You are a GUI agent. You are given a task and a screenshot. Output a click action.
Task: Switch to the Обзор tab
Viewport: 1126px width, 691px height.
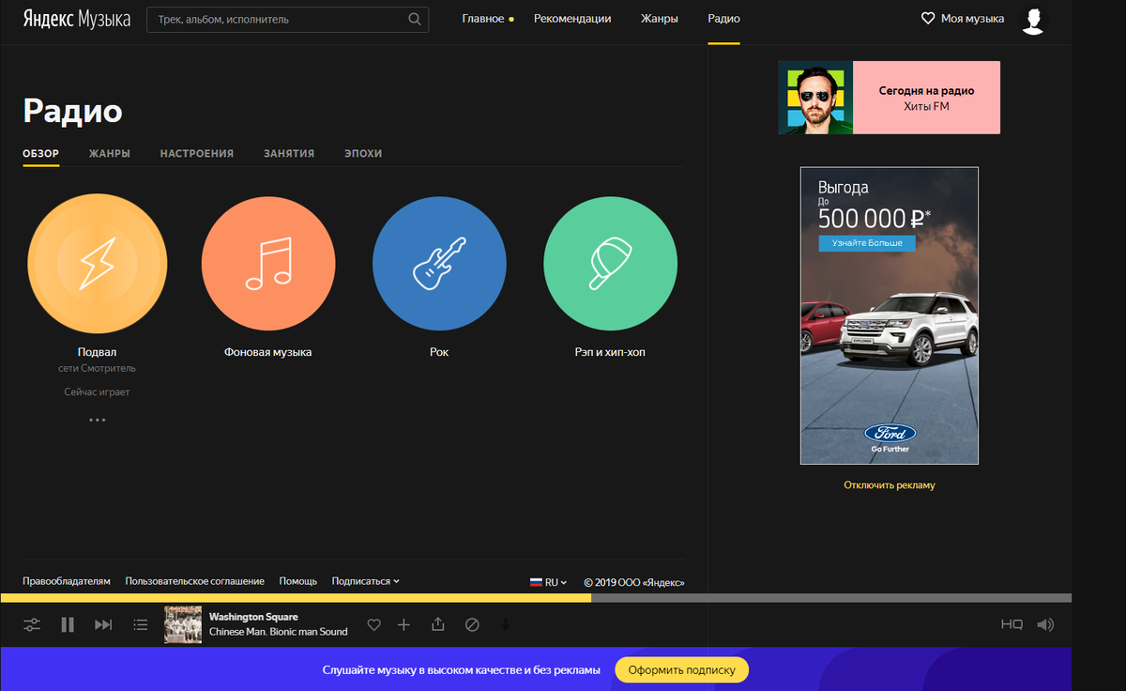point(41,153)
